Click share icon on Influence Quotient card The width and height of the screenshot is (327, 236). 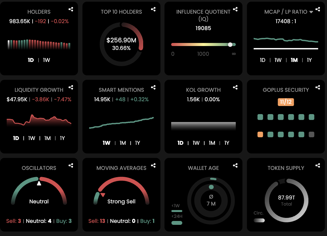(235, 9)
